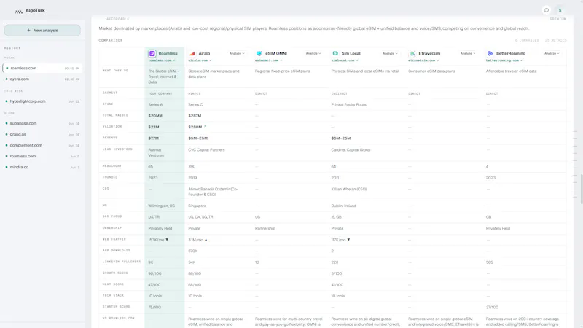Image resolution: width=583 pixels, height=328 pixels.
Task: Click the AlgoTurk logo icon
Action: click(x=18, y=11)
